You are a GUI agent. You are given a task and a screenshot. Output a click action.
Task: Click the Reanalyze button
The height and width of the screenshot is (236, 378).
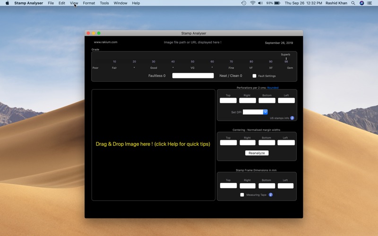pyautogui.click(x=257, y=153)
